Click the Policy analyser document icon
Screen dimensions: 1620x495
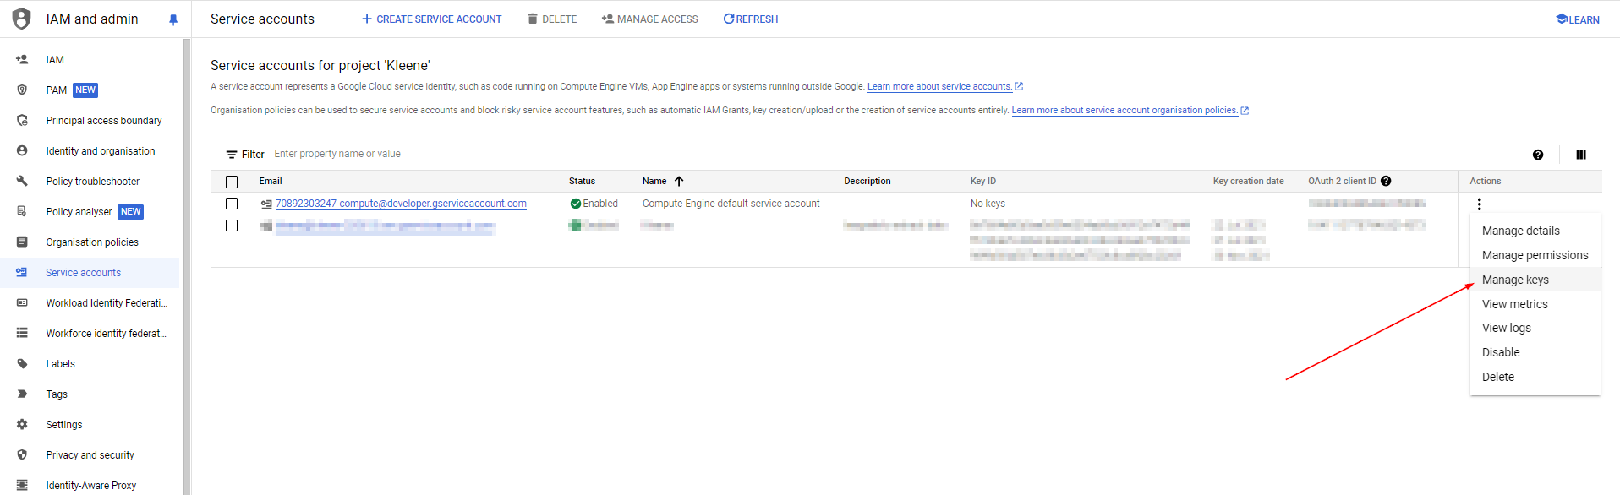pyautogui.click(x=22, y=212)
